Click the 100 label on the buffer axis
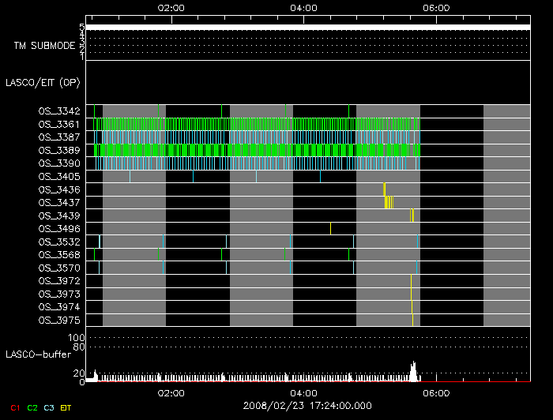Screen dimensions: 553x420 click(77, 338)
